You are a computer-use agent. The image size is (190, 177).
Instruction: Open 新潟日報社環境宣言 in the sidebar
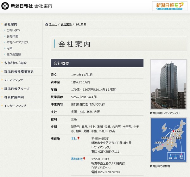click(19, 72)
